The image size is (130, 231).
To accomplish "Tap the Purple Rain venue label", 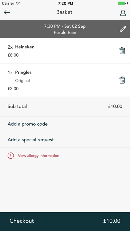I will [65, 32].
